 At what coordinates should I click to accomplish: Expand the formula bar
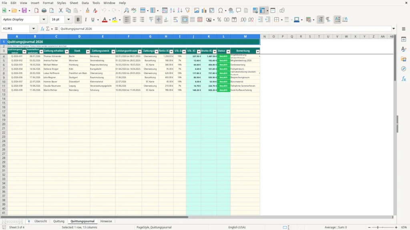pos(394,29)
